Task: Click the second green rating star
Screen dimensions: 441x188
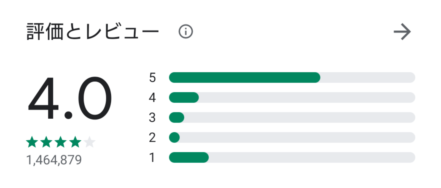Action: coord(46,142)
